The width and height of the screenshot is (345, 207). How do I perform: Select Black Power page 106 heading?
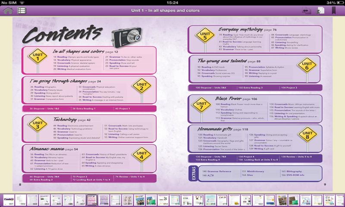(236, 99)
